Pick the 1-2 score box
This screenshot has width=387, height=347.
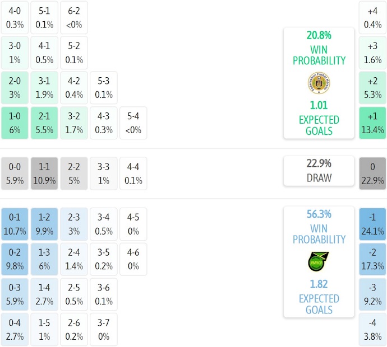(45, 224)
